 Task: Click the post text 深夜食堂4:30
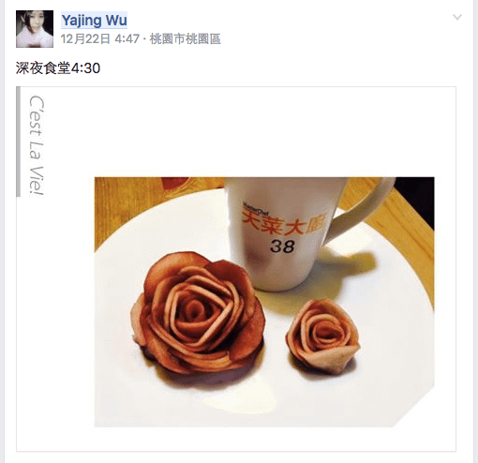click(x=58, y=68)
